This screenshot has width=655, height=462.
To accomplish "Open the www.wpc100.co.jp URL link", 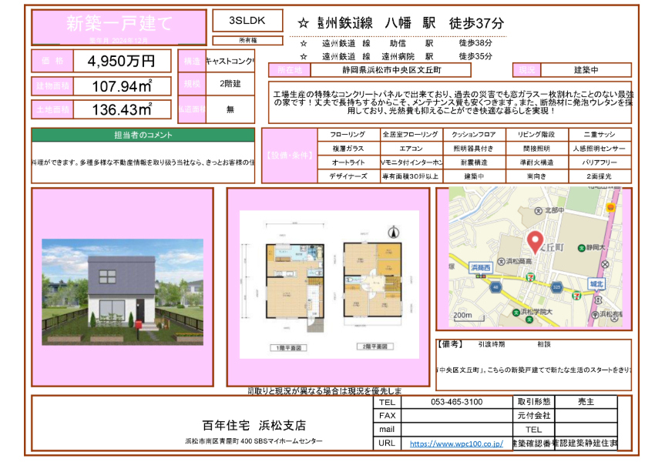I will (456, 444).
